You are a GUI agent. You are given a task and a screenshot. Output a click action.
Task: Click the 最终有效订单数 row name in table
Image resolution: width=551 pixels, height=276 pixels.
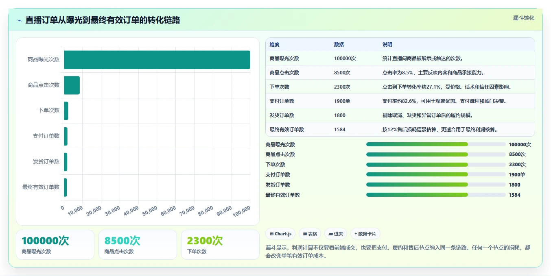[x=286, y=130]
